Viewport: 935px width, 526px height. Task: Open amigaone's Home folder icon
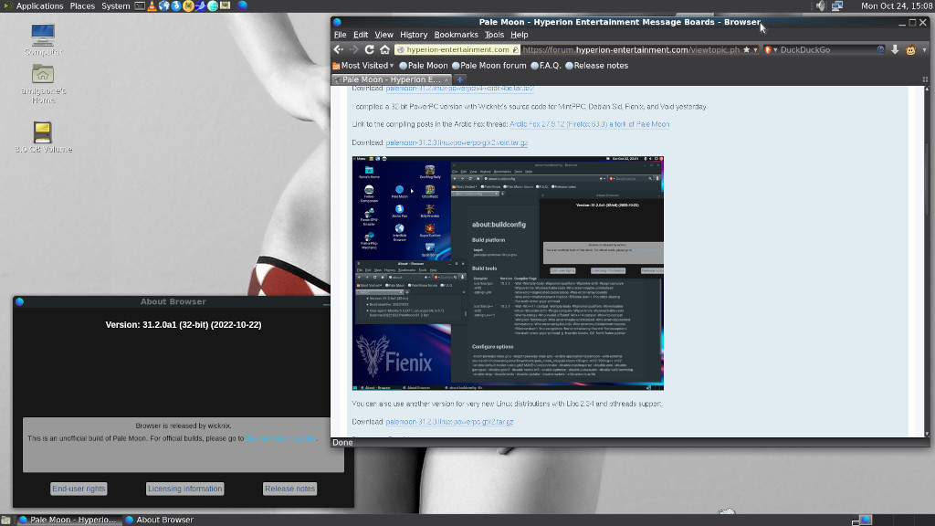(43, 84)
